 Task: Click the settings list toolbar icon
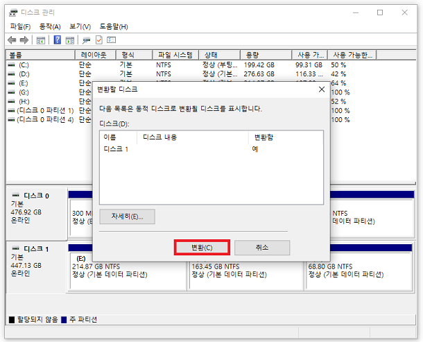[x=111, y=40]
